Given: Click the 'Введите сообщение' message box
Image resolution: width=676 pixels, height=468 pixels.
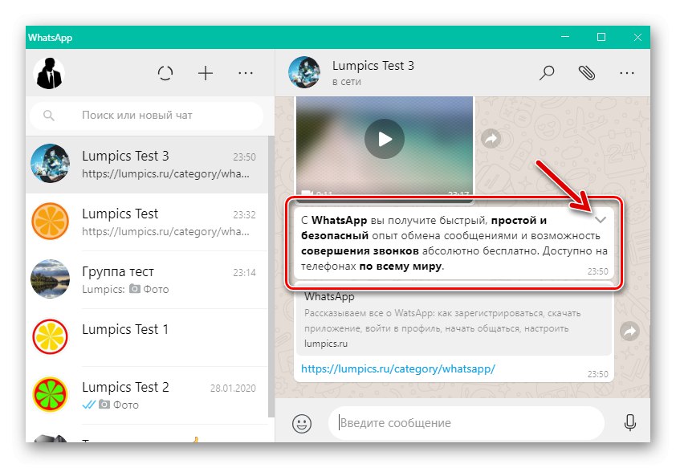Looking at the screenshot, I should pos(466,423).
